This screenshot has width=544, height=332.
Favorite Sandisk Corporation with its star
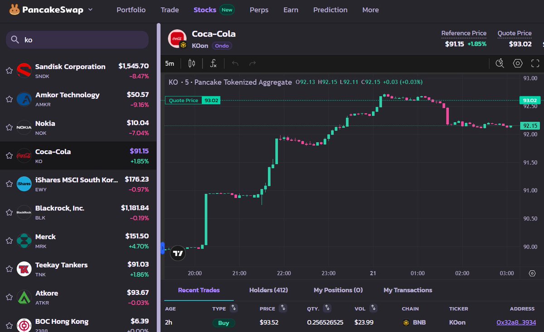(9, 71)
